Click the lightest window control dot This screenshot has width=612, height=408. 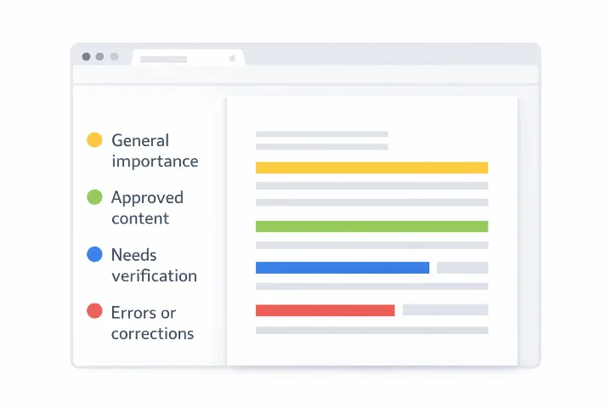[114, 57]
